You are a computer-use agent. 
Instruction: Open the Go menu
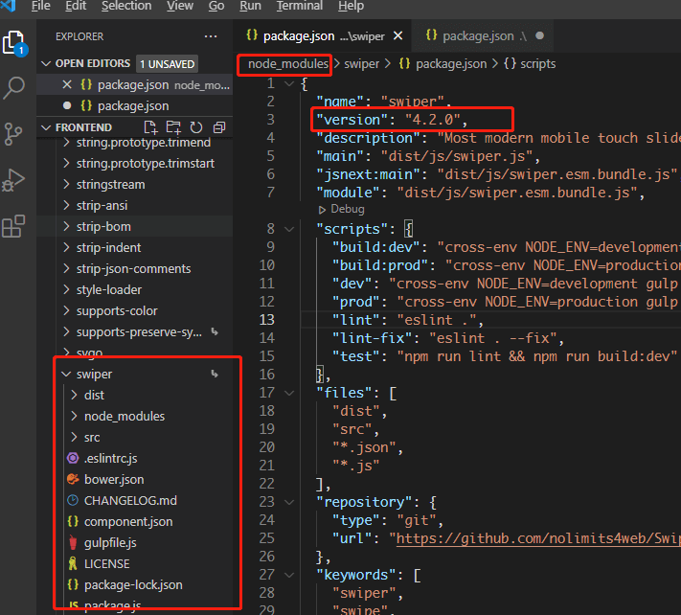tap(216, 6)
